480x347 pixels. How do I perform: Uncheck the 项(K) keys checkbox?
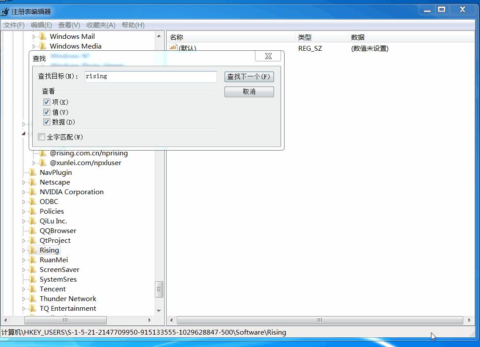click(x=47, y=102)
